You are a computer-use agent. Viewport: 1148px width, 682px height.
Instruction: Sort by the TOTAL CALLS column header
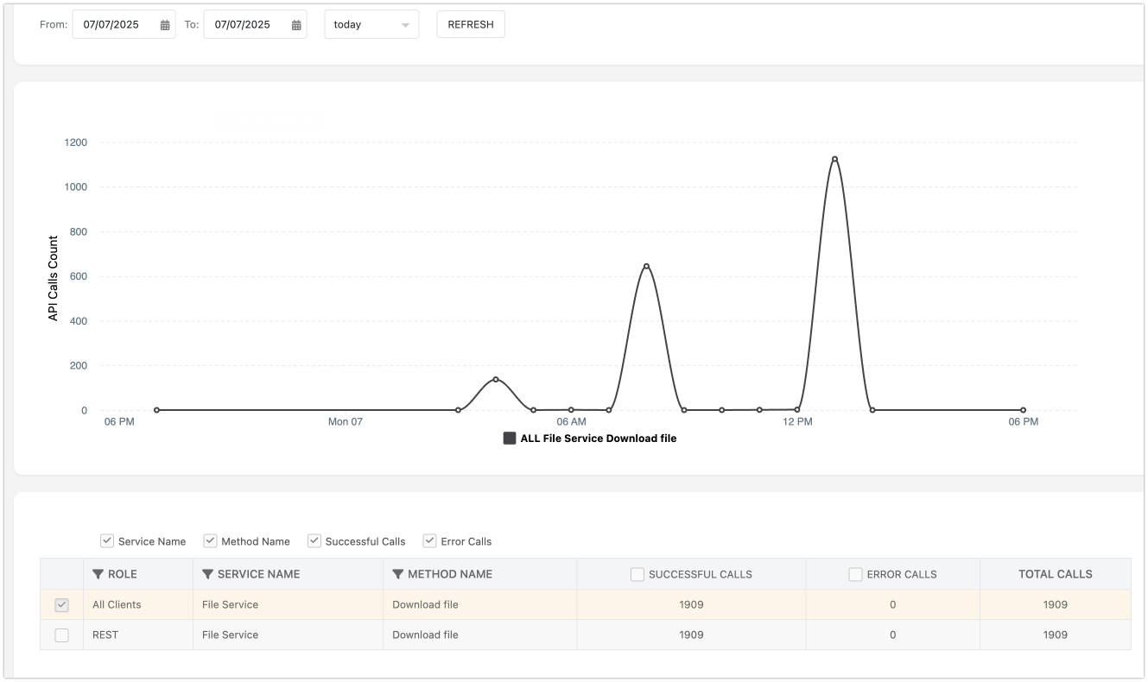pos(1055,574)
